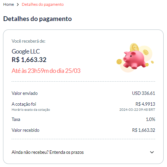Click the breadcrumb chevron separator icon
This screenshot has height=167, width=167.
tap(18, 4)
